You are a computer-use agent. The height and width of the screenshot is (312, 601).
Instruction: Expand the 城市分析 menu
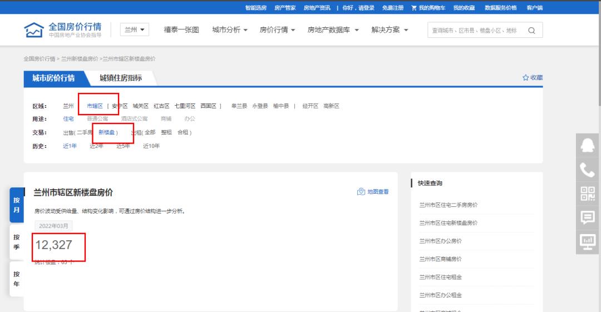pos(230,30)
